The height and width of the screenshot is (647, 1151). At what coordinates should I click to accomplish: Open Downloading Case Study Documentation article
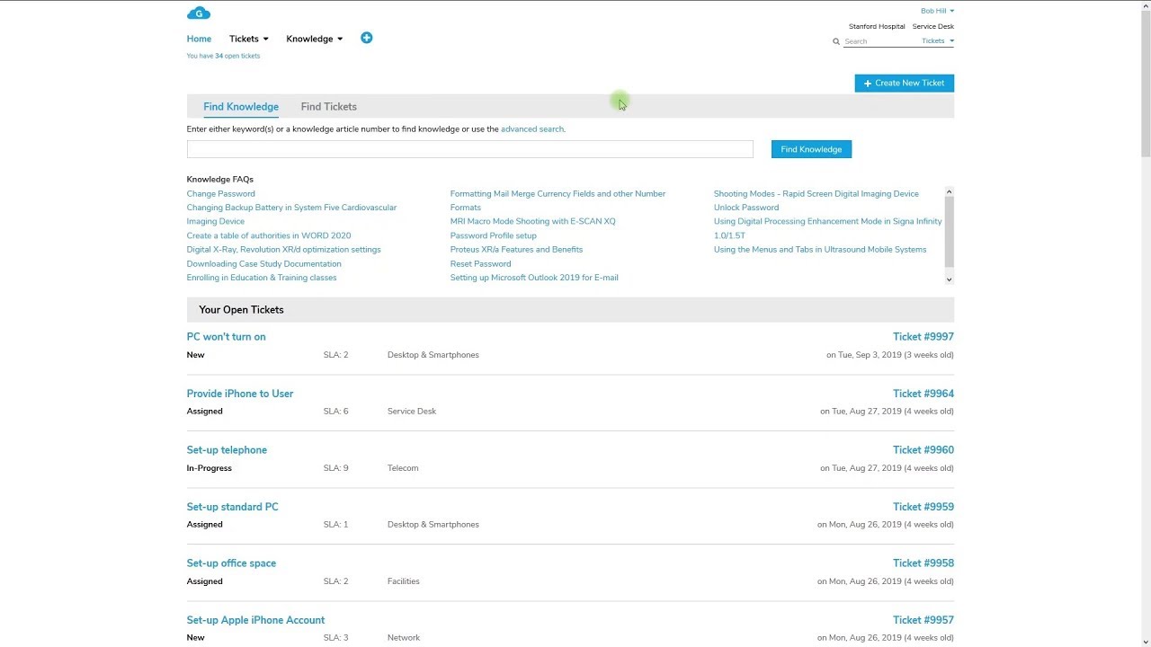pyautogui.click(x=263, y=263)
